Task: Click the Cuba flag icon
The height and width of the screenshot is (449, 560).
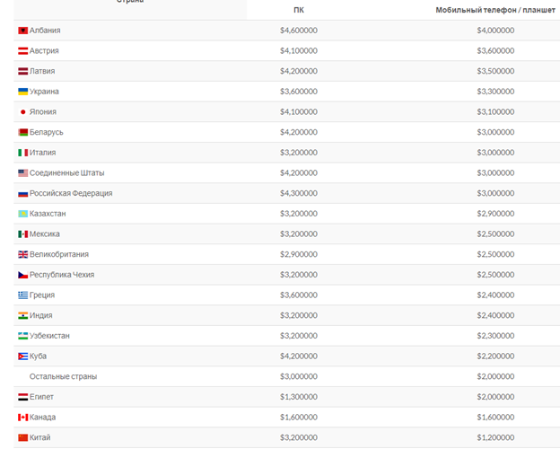Action: click(x=22, y=357)
